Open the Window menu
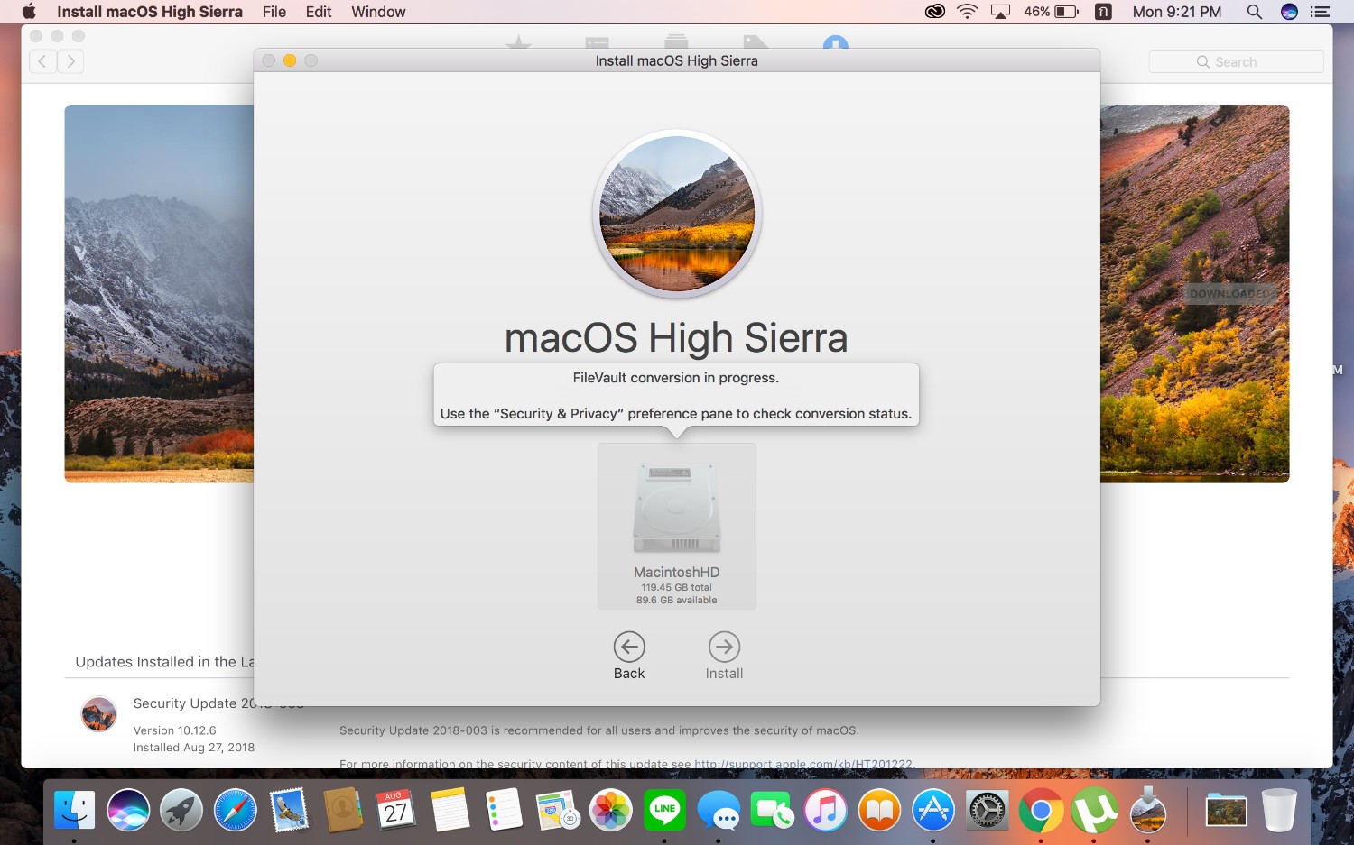 [378, 12]
